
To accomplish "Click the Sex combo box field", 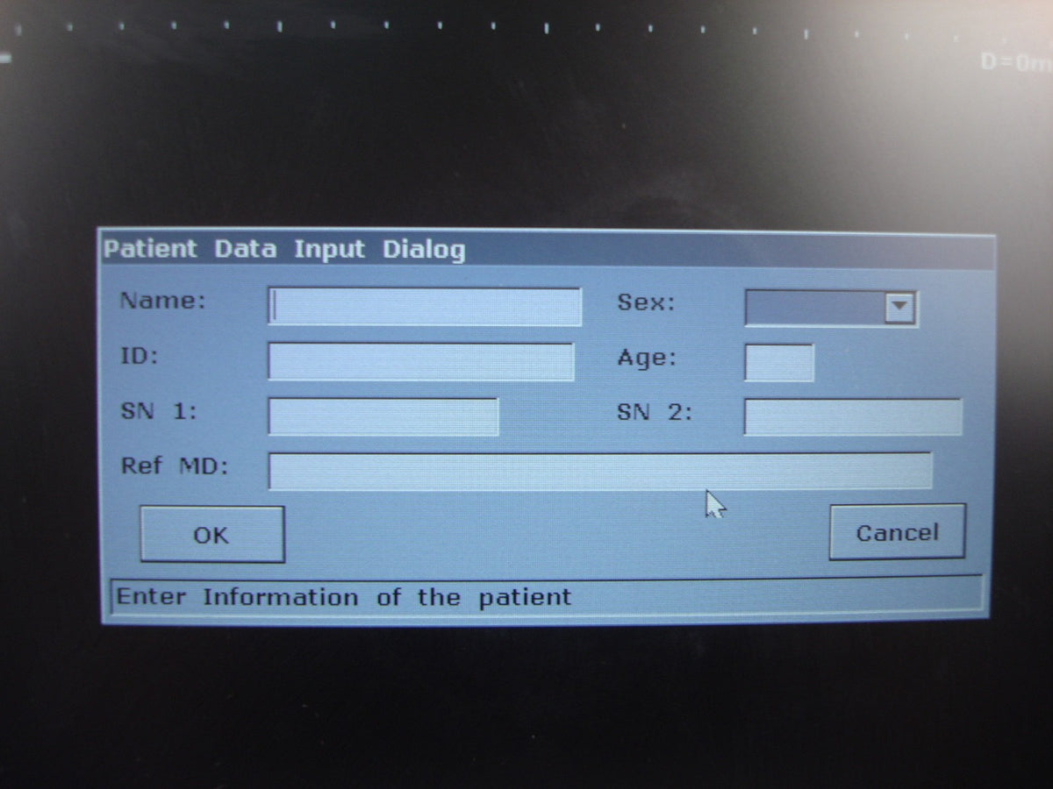I will [x=831, y=308].
